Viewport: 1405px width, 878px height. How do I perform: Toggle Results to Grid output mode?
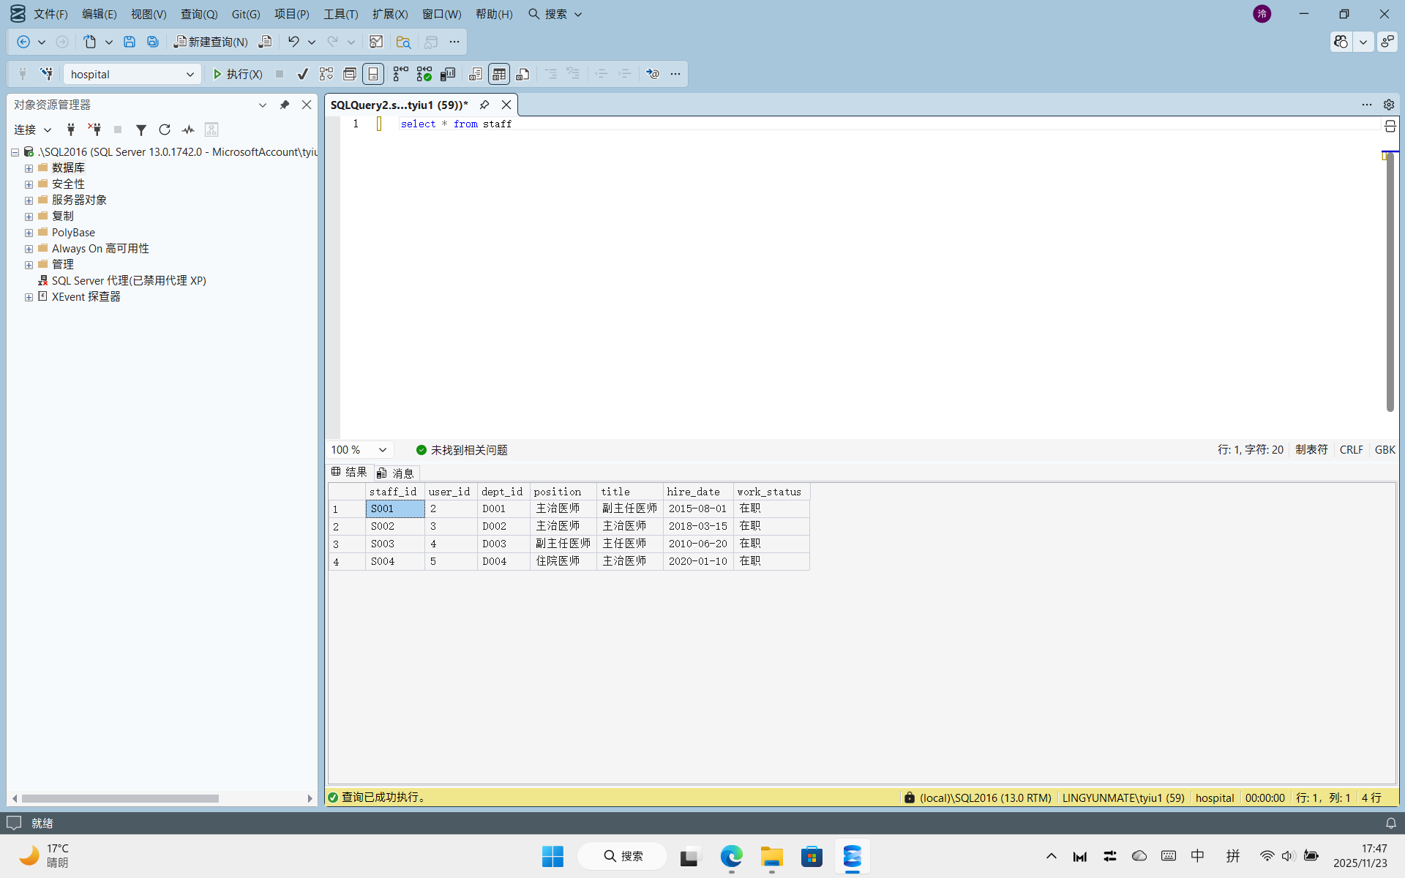coord(499,74)
